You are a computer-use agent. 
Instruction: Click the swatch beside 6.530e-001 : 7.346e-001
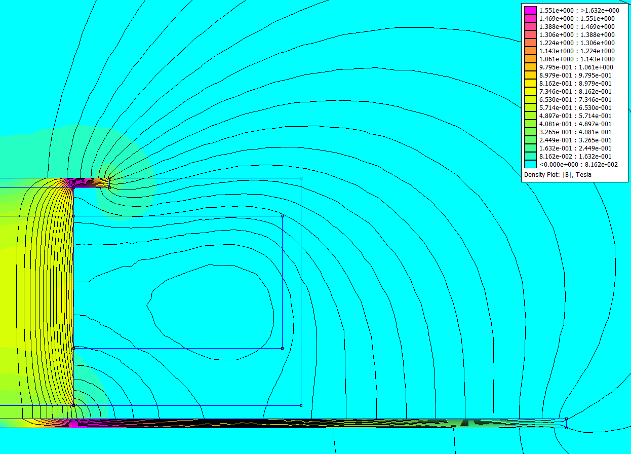tap(530, 99)
